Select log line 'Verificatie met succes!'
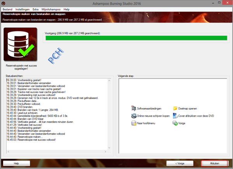This screenshot has width=233, height=169. tap(24, 125)
